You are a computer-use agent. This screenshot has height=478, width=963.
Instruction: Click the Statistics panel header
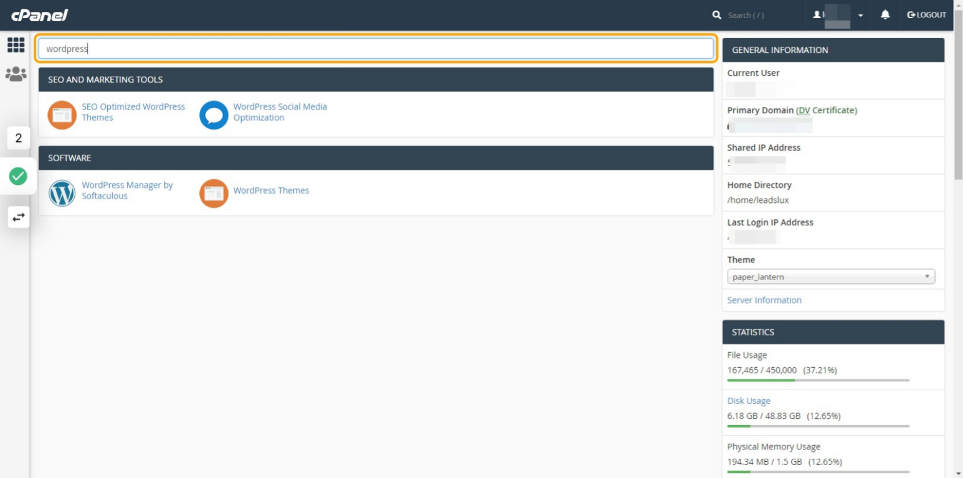[833, 332]
